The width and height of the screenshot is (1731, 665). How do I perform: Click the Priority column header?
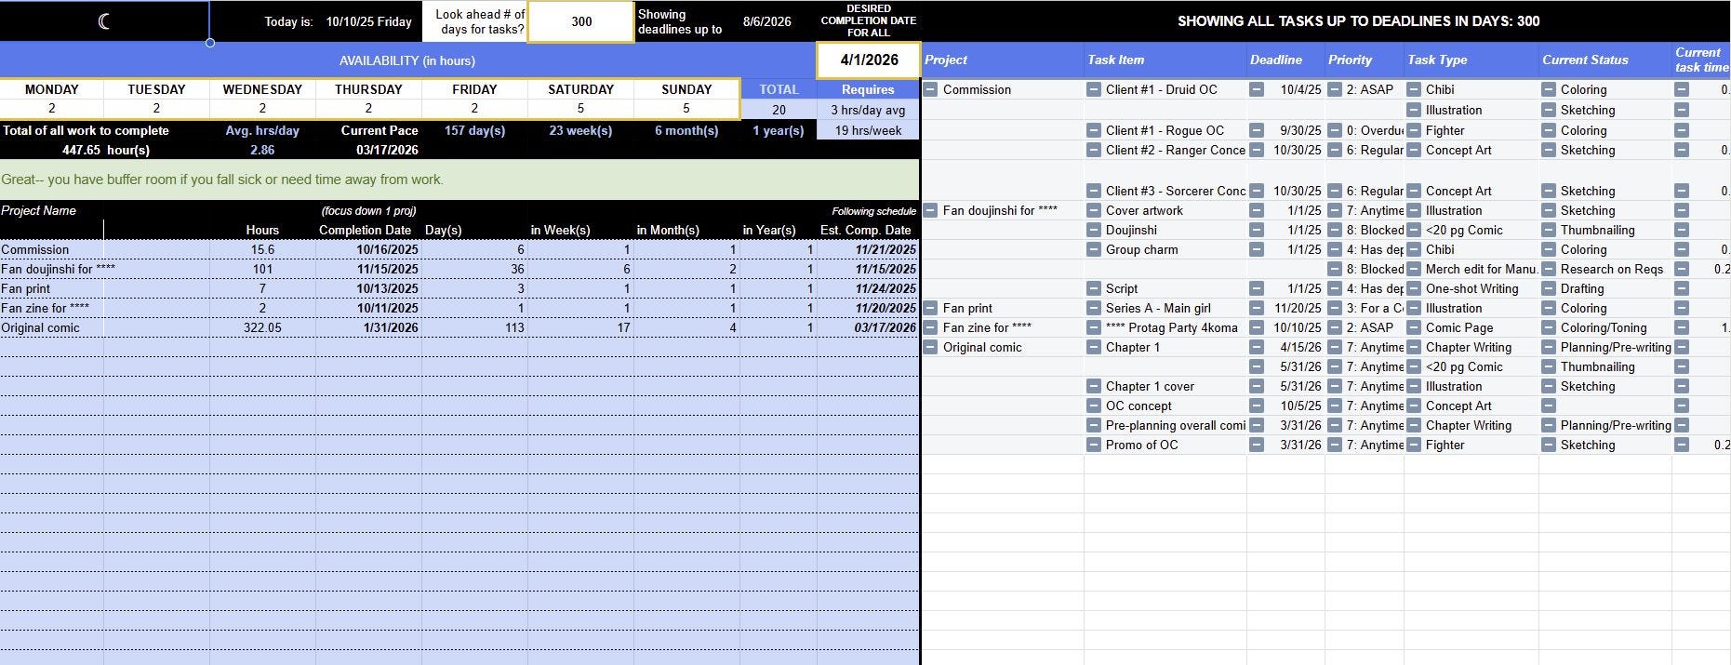[x=1365, y=60]
